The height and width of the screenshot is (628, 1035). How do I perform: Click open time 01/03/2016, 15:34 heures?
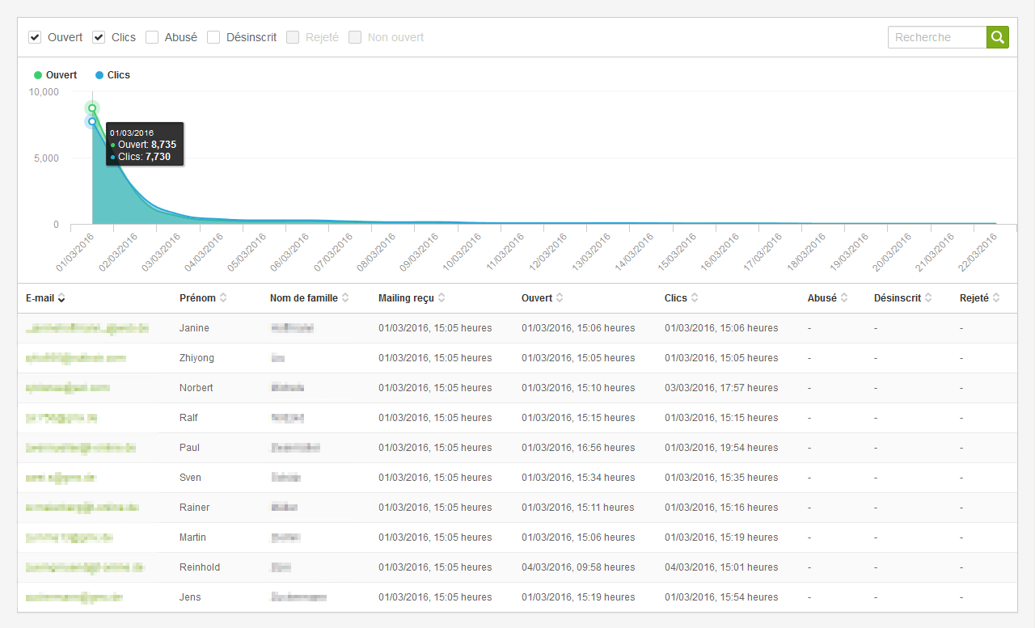[578, 478]
